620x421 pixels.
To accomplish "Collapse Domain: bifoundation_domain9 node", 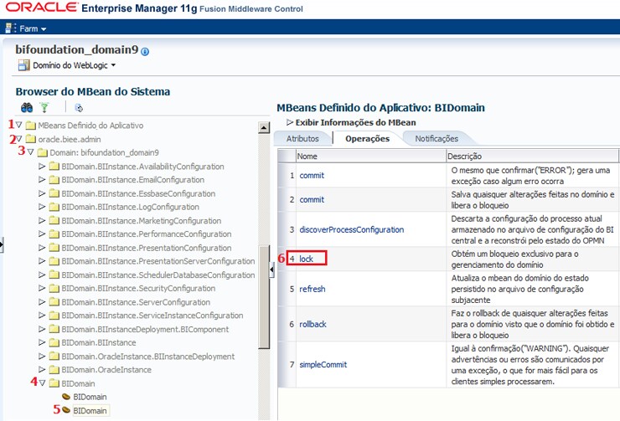I will tap(30, 152).
